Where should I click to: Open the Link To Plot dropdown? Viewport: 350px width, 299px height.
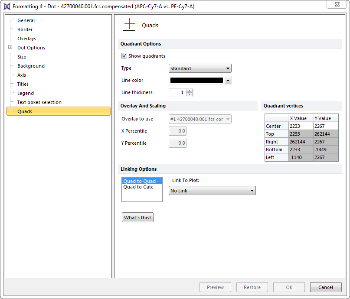(x=212, y=191)
